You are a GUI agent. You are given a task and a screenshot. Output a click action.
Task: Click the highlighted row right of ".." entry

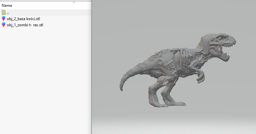click(49, 13)
